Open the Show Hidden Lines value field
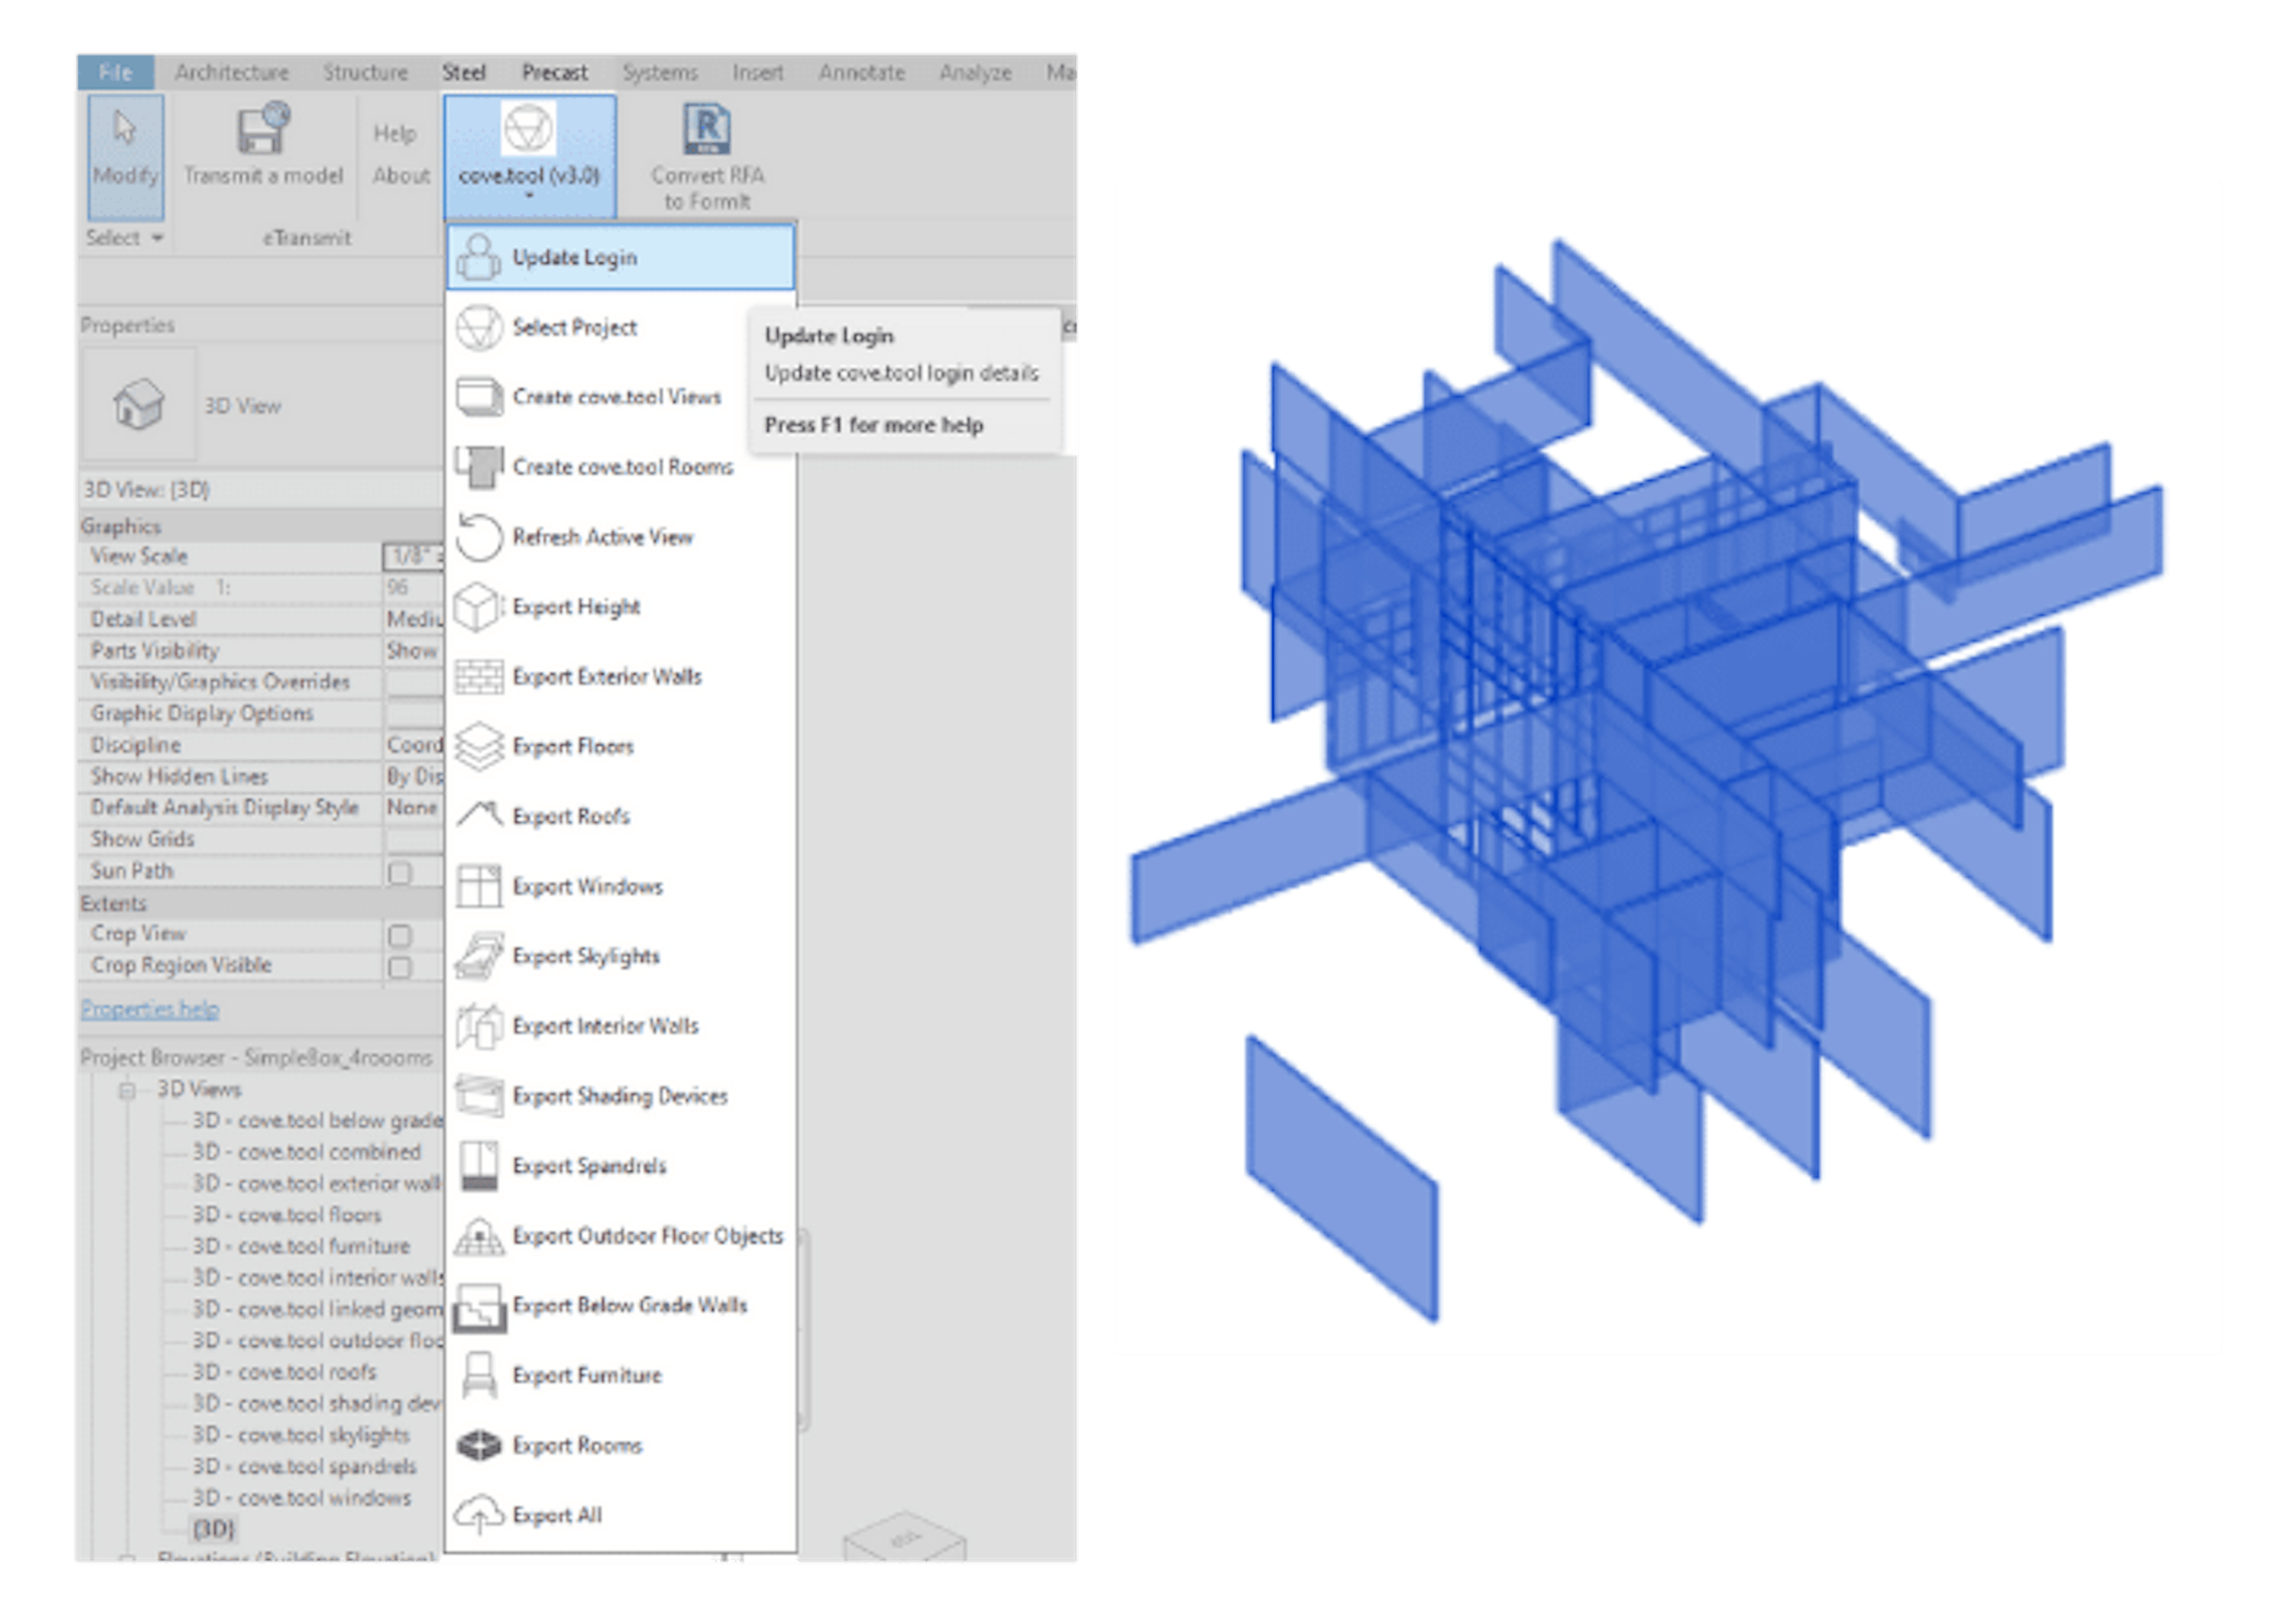 [x=413, y=776]
